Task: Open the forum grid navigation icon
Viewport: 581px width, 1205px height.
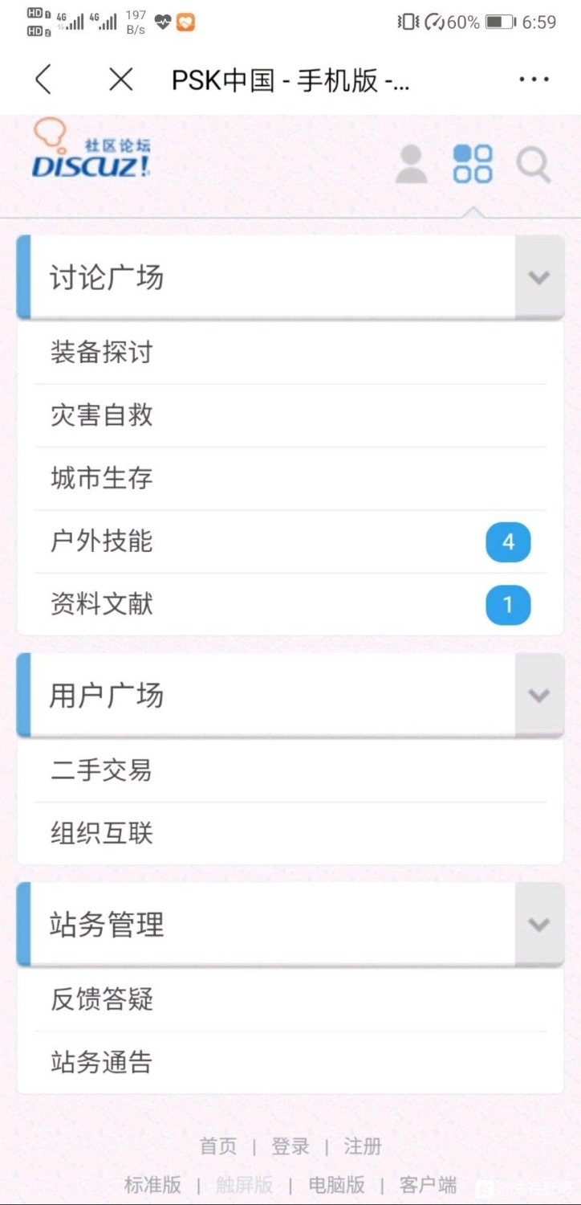Action: tap(473, 164)
